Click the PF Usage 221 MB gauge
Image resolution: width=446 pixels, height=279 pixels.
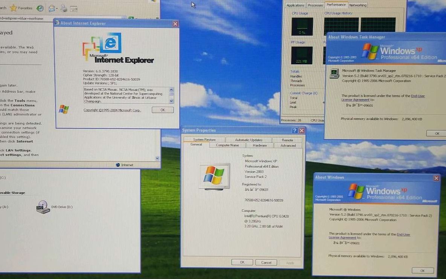(302, 55)
